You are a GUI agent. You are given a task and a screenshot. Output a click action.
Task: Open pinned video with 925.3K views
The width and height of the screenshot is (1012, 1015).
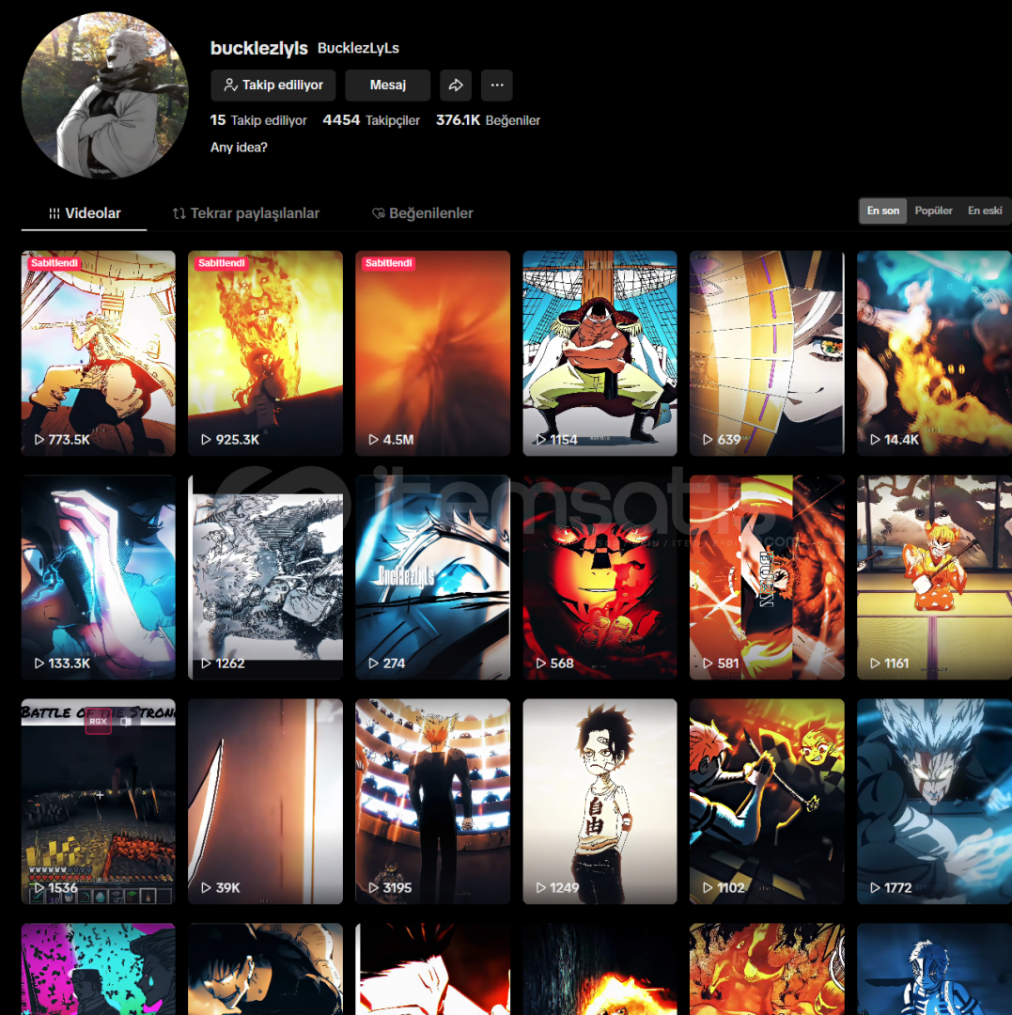point(265,352)
